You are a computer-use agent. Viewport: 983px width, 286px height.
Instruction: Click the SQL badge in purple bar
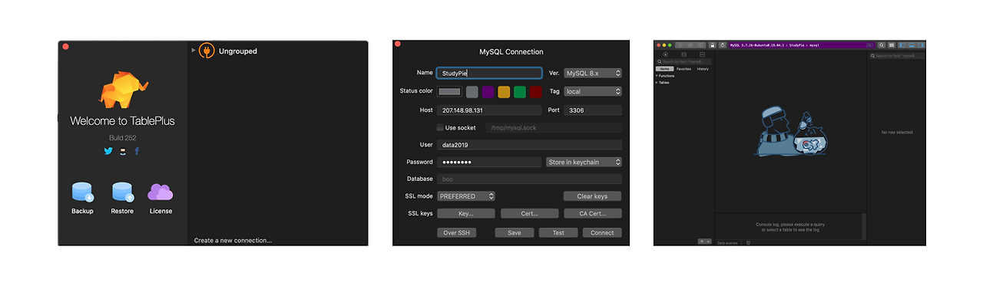point(869,45)
